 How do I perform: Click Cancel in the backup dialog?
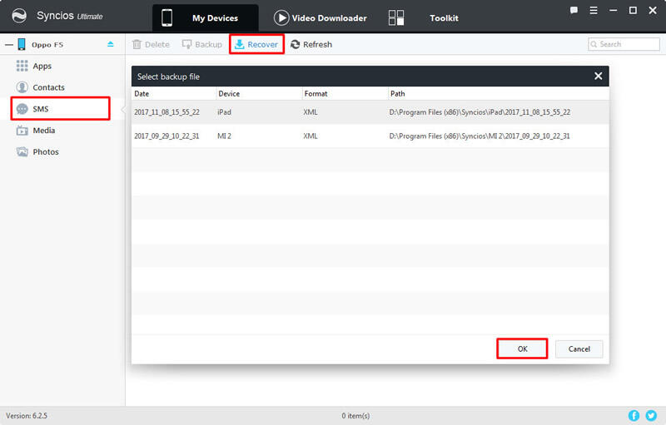pos(579,348)
